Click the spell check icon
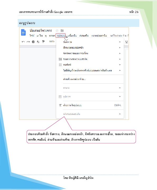 (38, 42)
